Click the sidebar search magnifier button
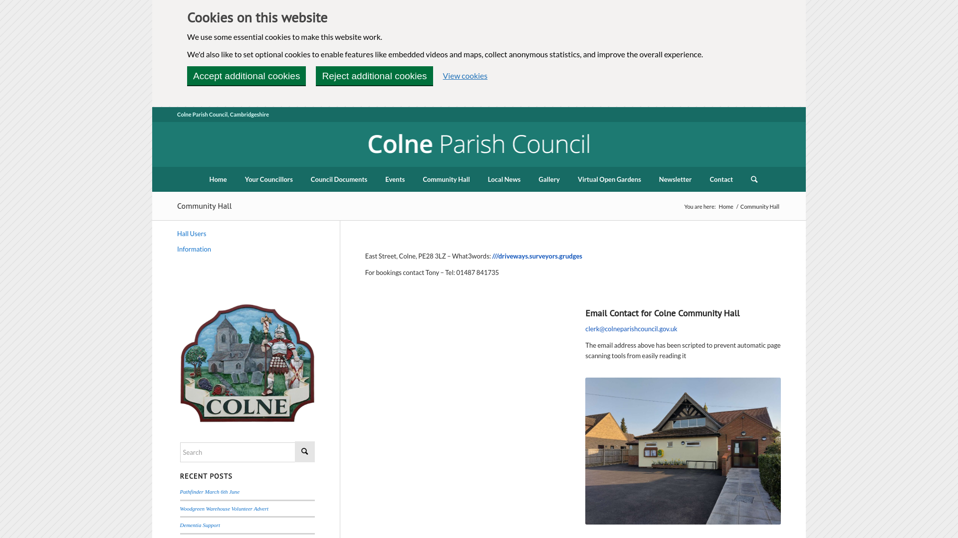 click(304, 452)
